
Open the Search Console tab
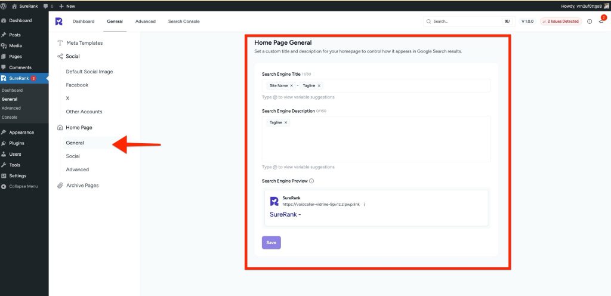pyautogui.click(x=184, y=21)
